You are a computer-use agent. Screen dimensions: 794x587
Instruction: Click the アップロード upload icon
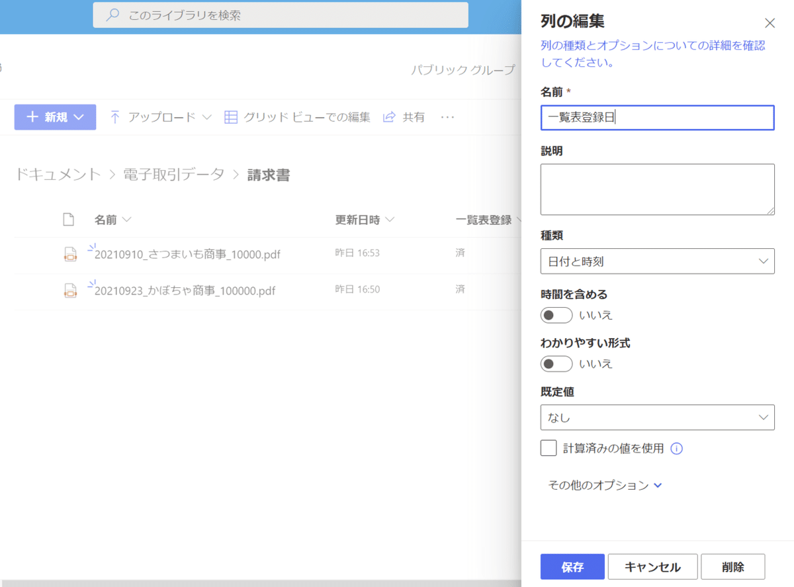[114, 116]
